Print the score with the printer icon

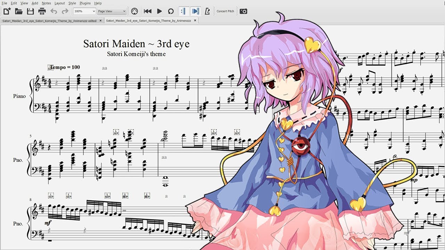pos(42,11)
